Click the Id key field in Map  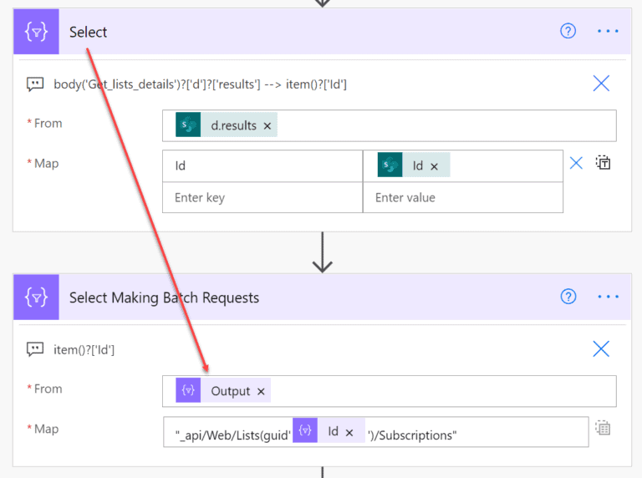coord(262,165)
